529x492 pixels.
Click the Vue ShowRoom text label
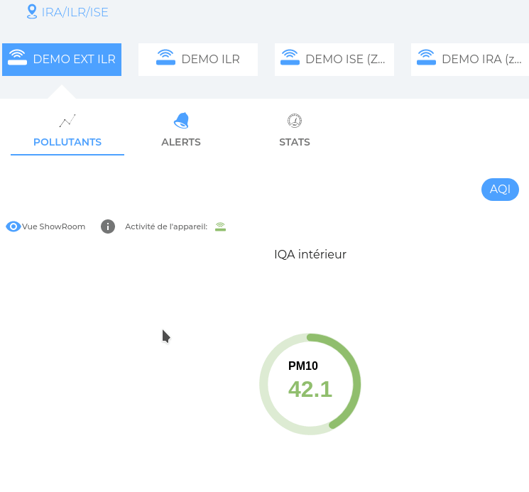pos(54,226)
